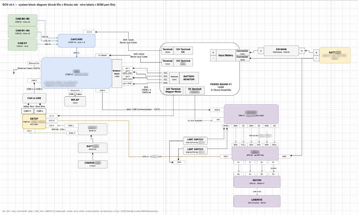Viewport: 358px width, 215px height.
Task: Click the POWER BOARD V1 label
Action: pos(221,84)
